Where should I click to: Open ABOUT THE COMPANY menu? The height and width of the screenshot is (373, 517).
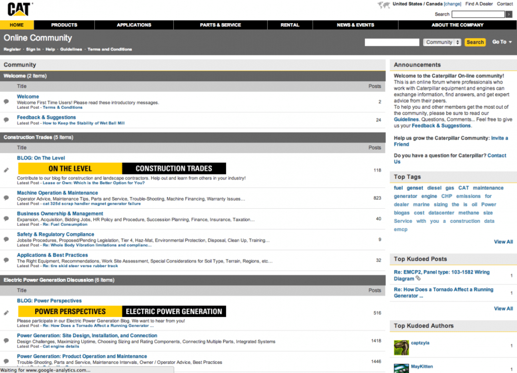pyautogui.click(x=457, y=25)
